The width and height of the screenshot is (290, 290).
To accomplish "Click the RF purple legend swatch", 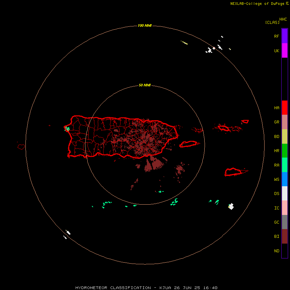I will click(285, 36).
